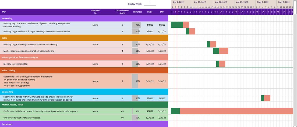Click start date 4/19/22
The height and width of the screenshot is (127, 297).
[x=150, y=64]
